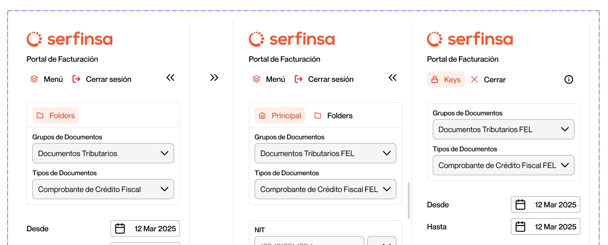The image size is (608, 245).
Task: Click the layers Menú icon in left panel
Action: point(34,79)
